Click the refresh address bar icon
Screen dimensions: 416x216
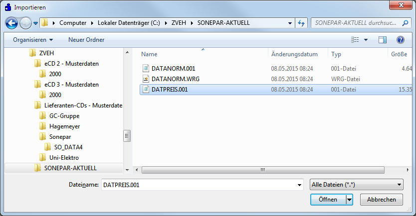click(301, 23)
